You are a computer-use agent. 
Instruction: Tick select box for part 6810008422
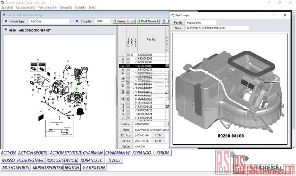(x=128, y=107)
